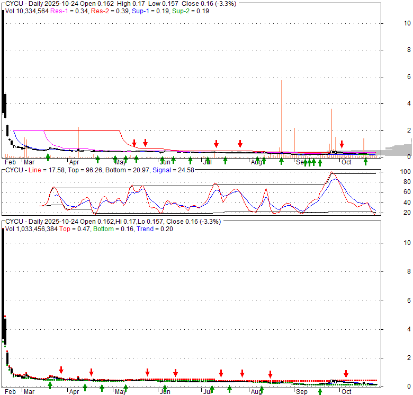Click the blue Trend = 0.20 legend
This screenshot has height=395, width=413.
[x=155, y=229]
